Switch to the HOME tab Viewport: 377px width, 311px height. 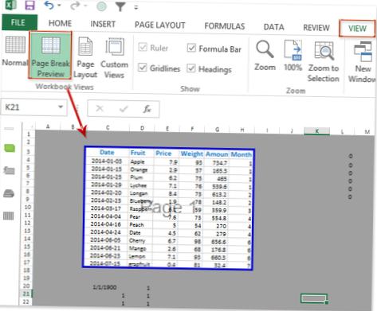coord(60,23)
